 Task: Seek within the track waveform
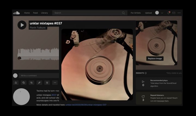coord(38,54)
